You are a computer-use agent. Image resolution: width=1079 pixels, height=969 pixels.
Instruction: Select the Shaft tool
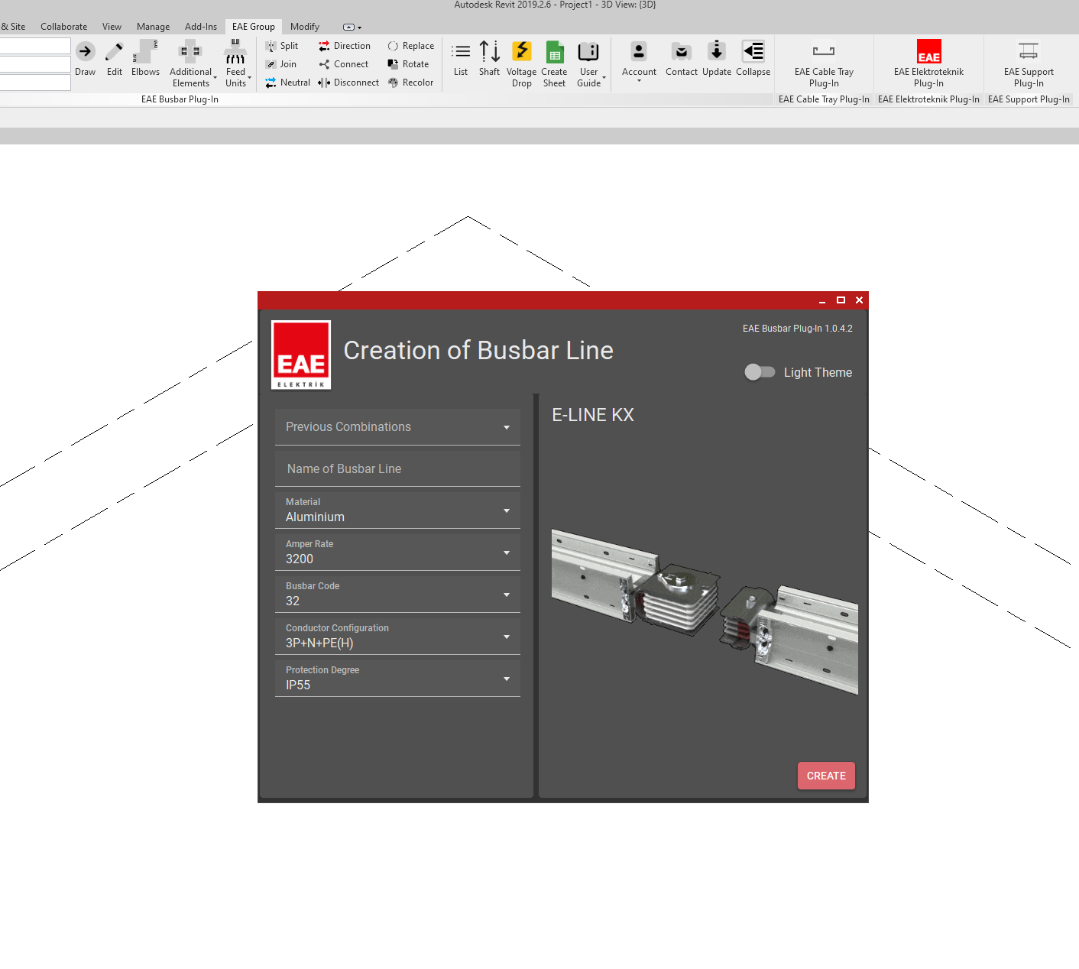(x=490, y=59)
